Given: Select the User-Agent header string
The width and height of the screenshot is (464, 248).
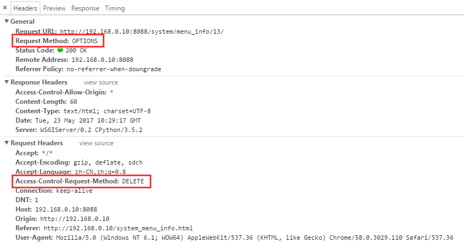Looking at the screenshot, I should pos(255,238).
